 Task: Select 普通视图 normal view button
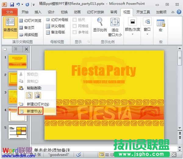pos(10,28)
